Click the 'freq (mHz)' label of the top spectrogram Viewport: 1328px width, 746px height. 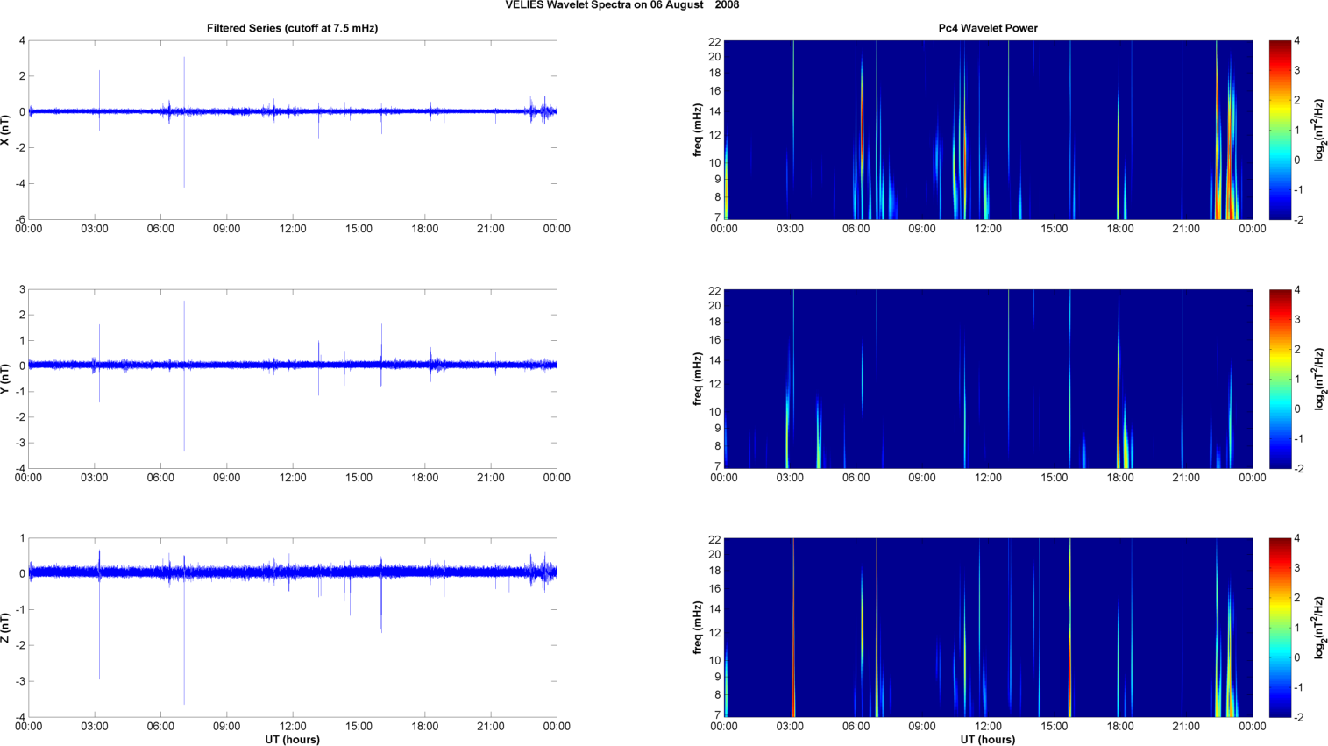pyautogui.click(x=698, y=130)
